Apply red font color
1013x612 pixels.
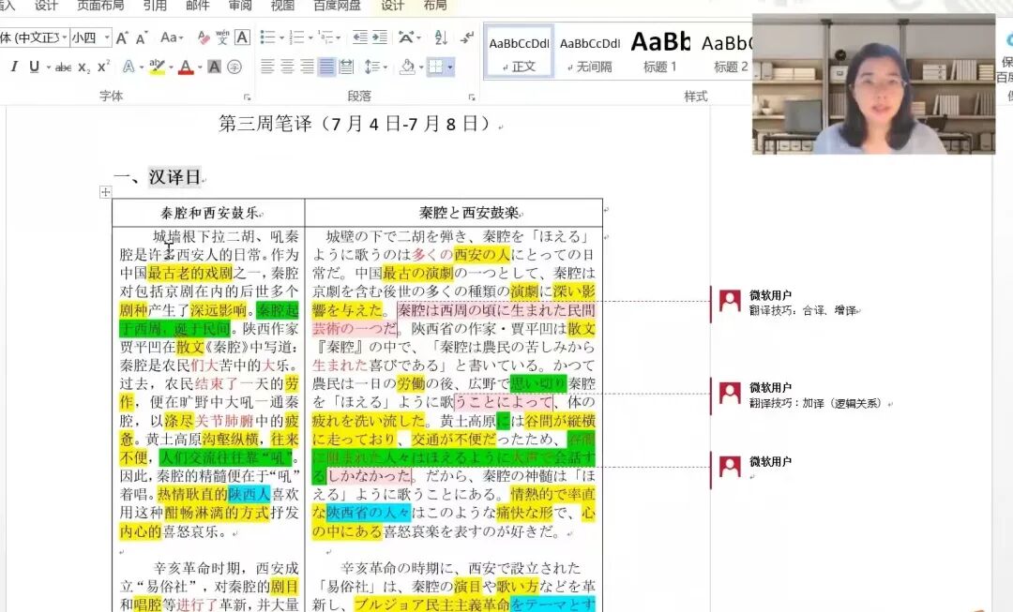[x=186, y=67]
